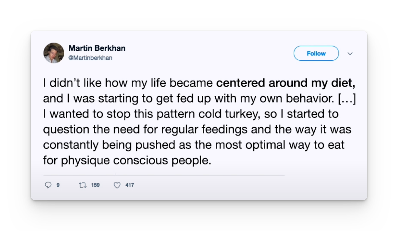Screen dimensions: 398x231
Task: Click the @Martinberkhan handle
Action: pos(90,58)
